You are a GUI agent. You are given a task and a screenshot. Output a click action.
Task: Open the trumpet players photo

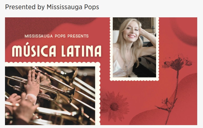pyautogui.click(x=50, y=96)
